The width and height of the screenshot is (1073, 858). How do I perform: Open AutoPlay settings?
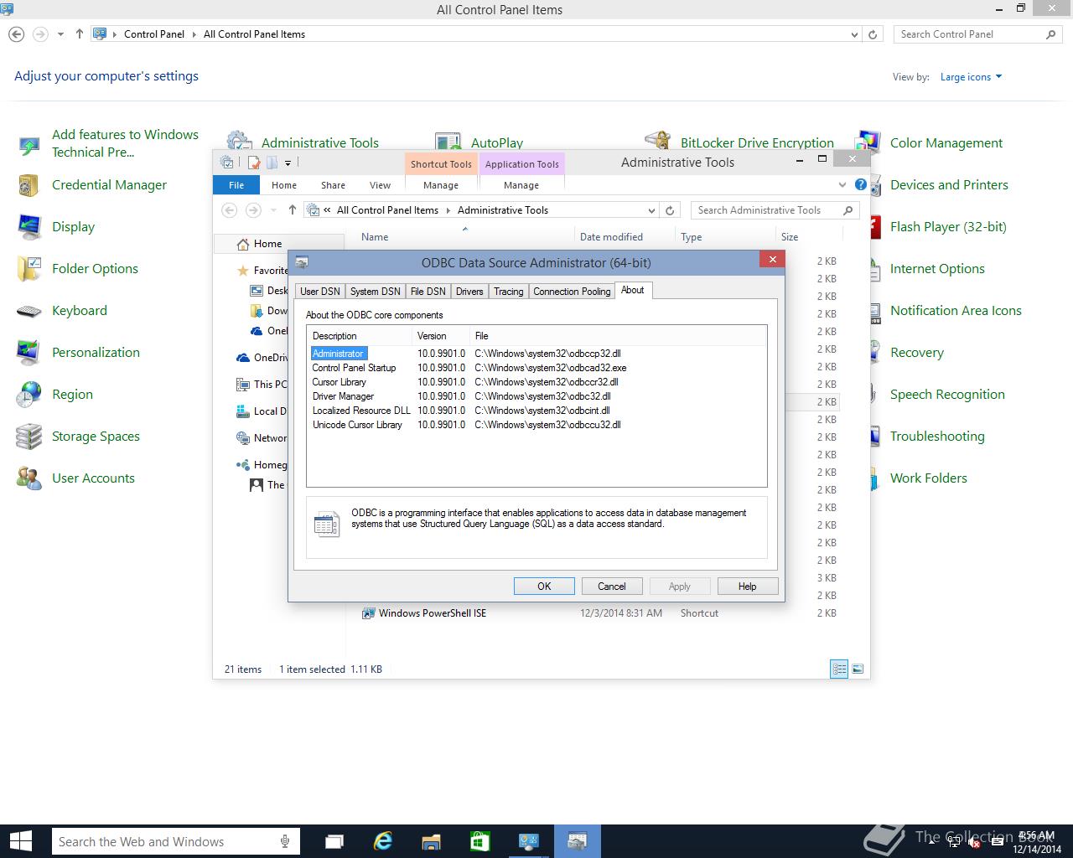click(x=496, y=142)
